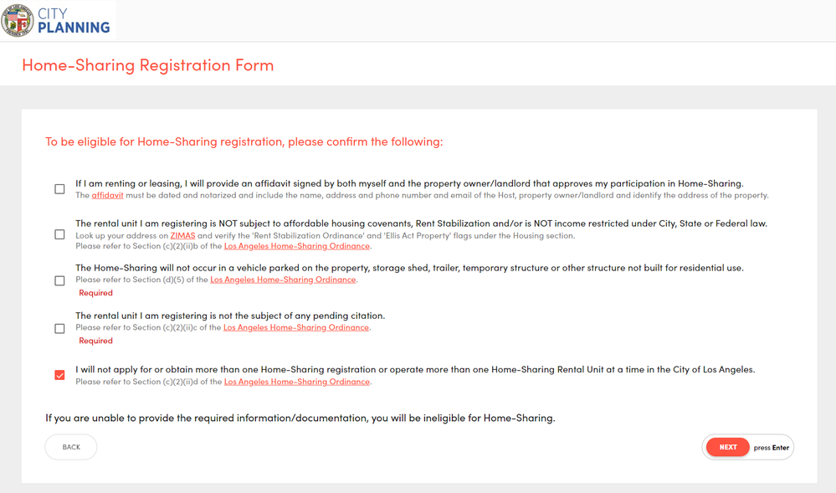Click the pending citation statement label text
The image size is (836, 493).
coord(230,316)
